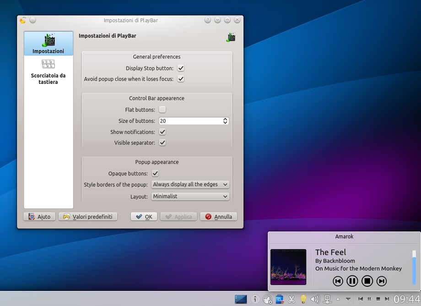Enable the Flat buttons checkbox
The height and width of the screenshot is (306, 421).
(162, 110)
